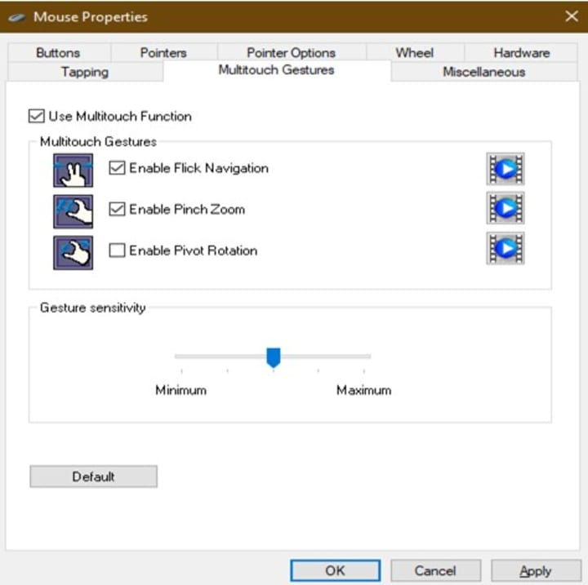This screenshot has width=588, height=585.
Task: Toggle Enable Flick Navigation checkbox
Action: coord(117,168)
